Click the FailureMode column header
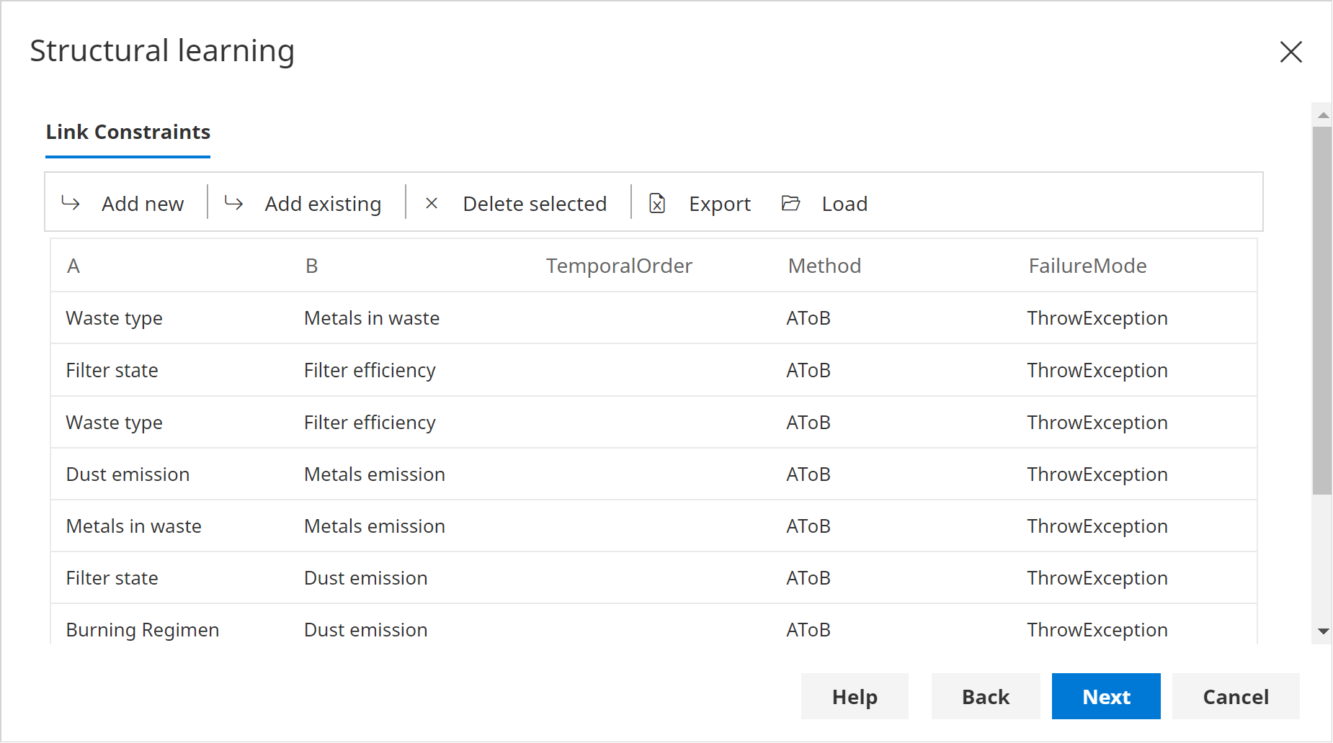This screenshot has height=743, width=1333. pos(1087,266)
